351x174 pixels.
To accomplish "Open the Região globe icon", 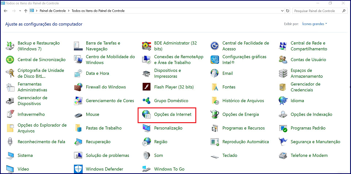I will point(147,142).
